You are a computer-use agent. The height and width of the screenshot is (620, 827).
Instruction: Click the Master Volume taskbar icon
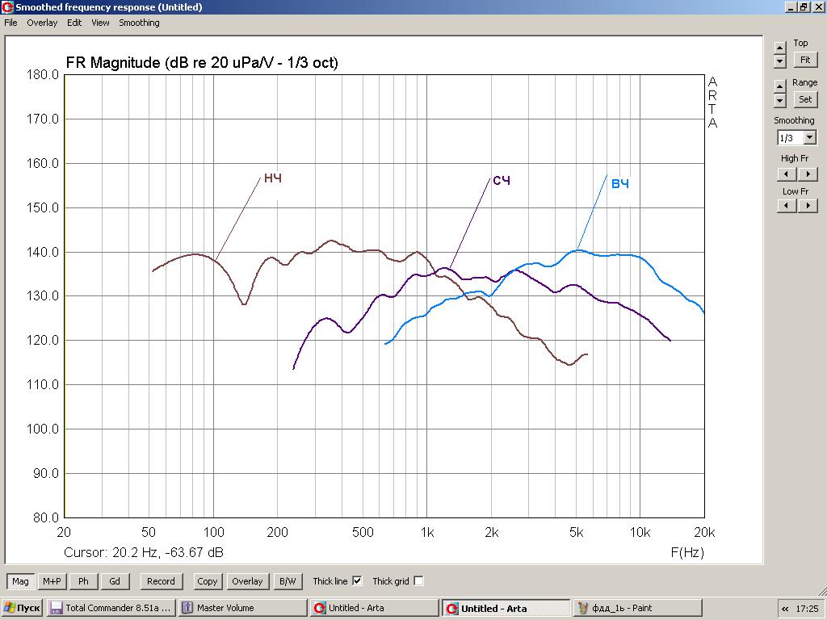pyautogui.click(x=187, y=608)
